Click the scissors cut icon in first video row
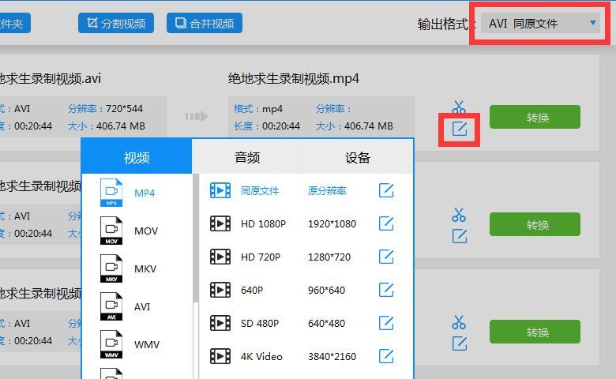This screenshot has width=616, height=379. pyautogui.click(x=459, y=107)
